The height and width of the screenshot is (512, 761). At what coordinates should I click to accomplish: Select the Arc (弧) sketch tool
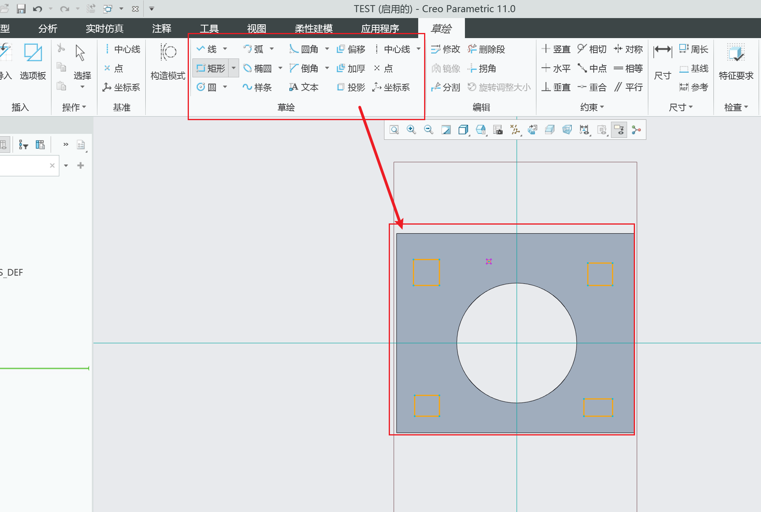pyautogui.click(x=254, y=49)
